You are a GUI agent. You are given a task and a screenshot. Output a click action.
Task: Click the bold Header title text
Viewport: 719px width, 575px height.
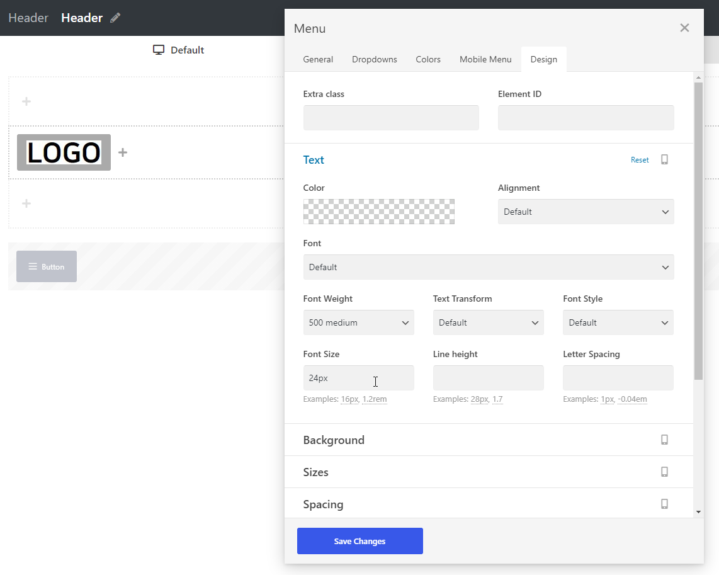click(x=82, y=18)
